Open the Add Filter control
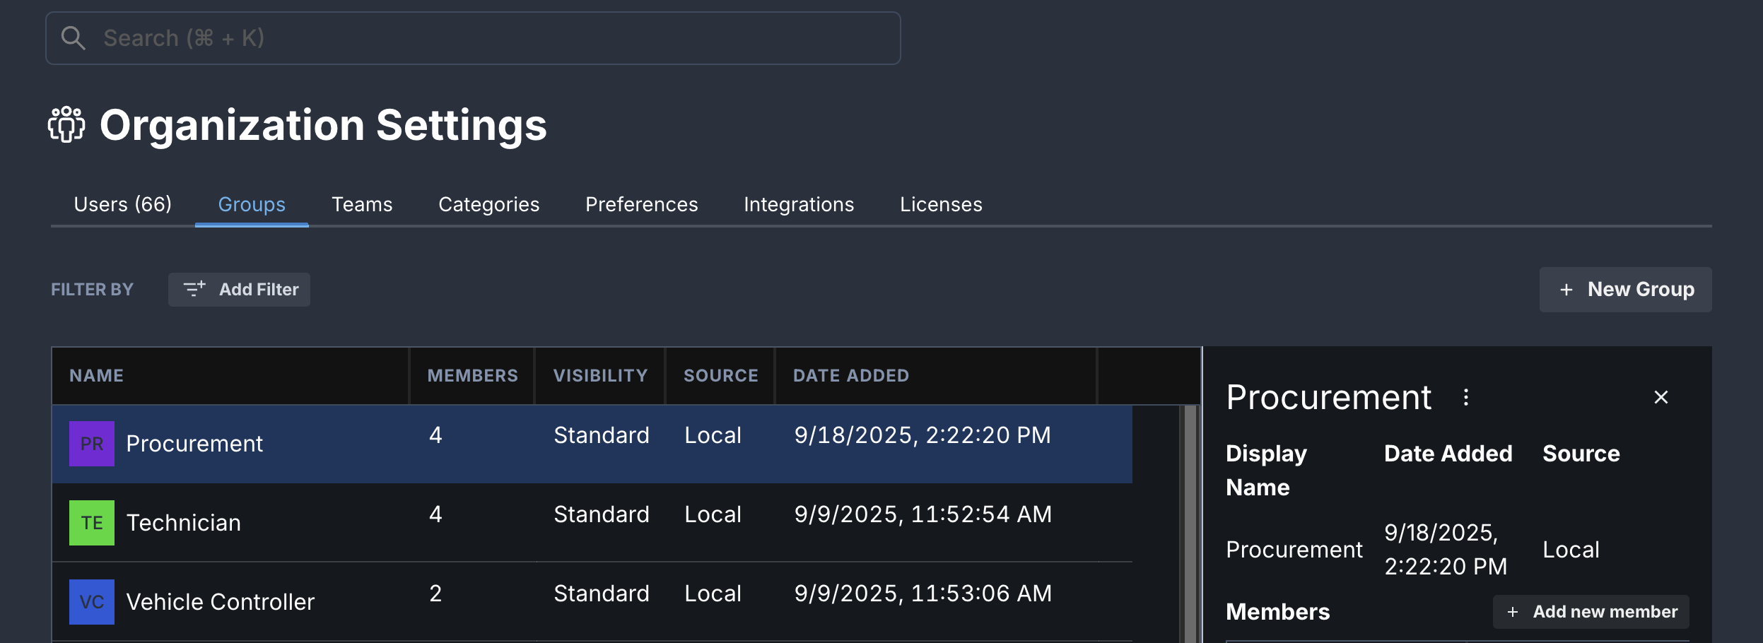The image size is (1763, 643). (239, 289)
